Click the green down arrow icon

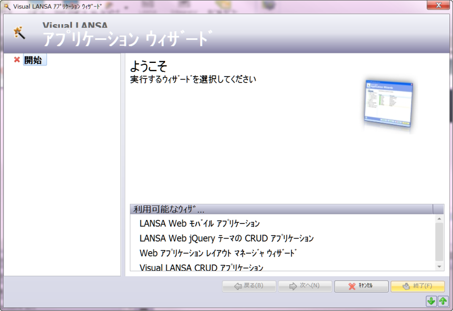tap(431, 301)
